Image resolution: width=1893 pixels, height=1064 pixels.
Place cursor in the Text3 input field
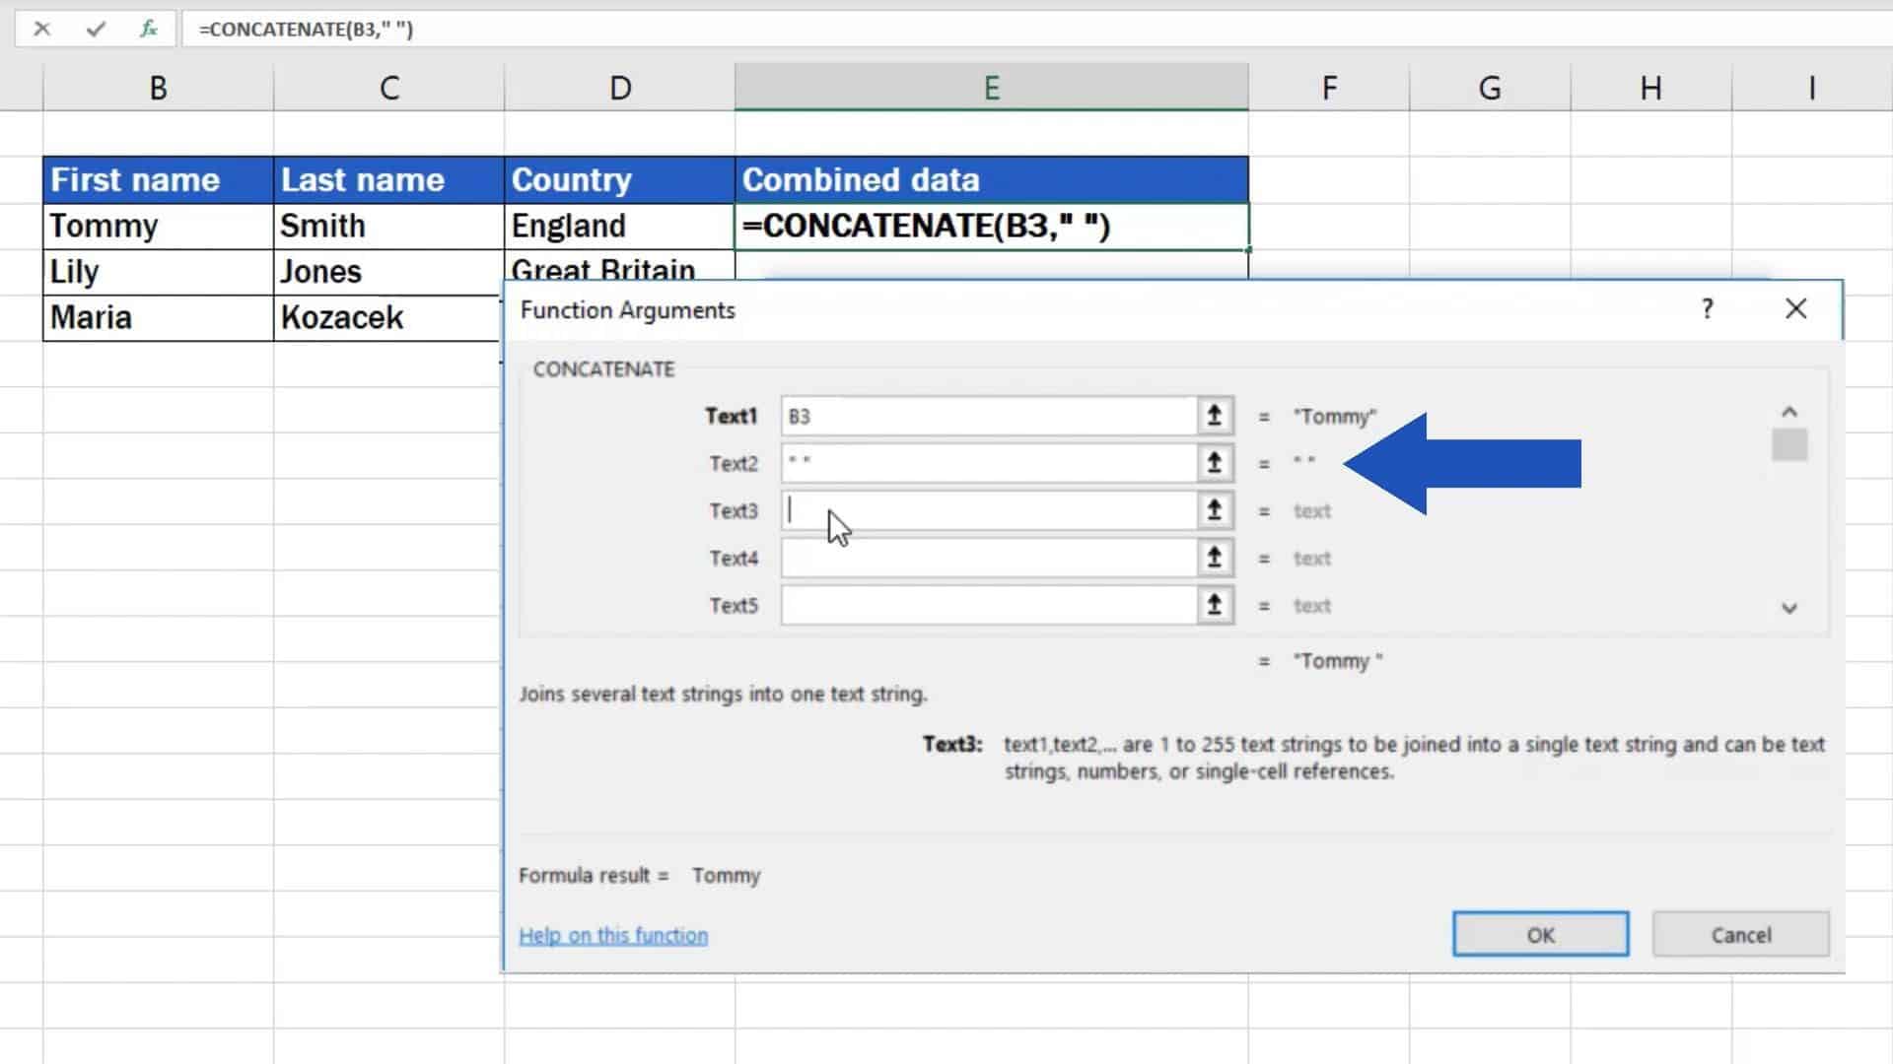click(986, 509)
